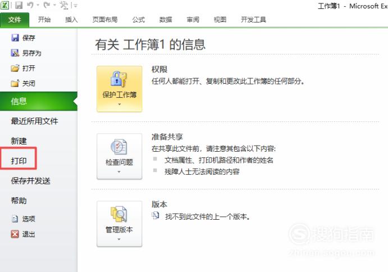
Task: Switch to the 审阅 ribbon tab
Action: 193,20
